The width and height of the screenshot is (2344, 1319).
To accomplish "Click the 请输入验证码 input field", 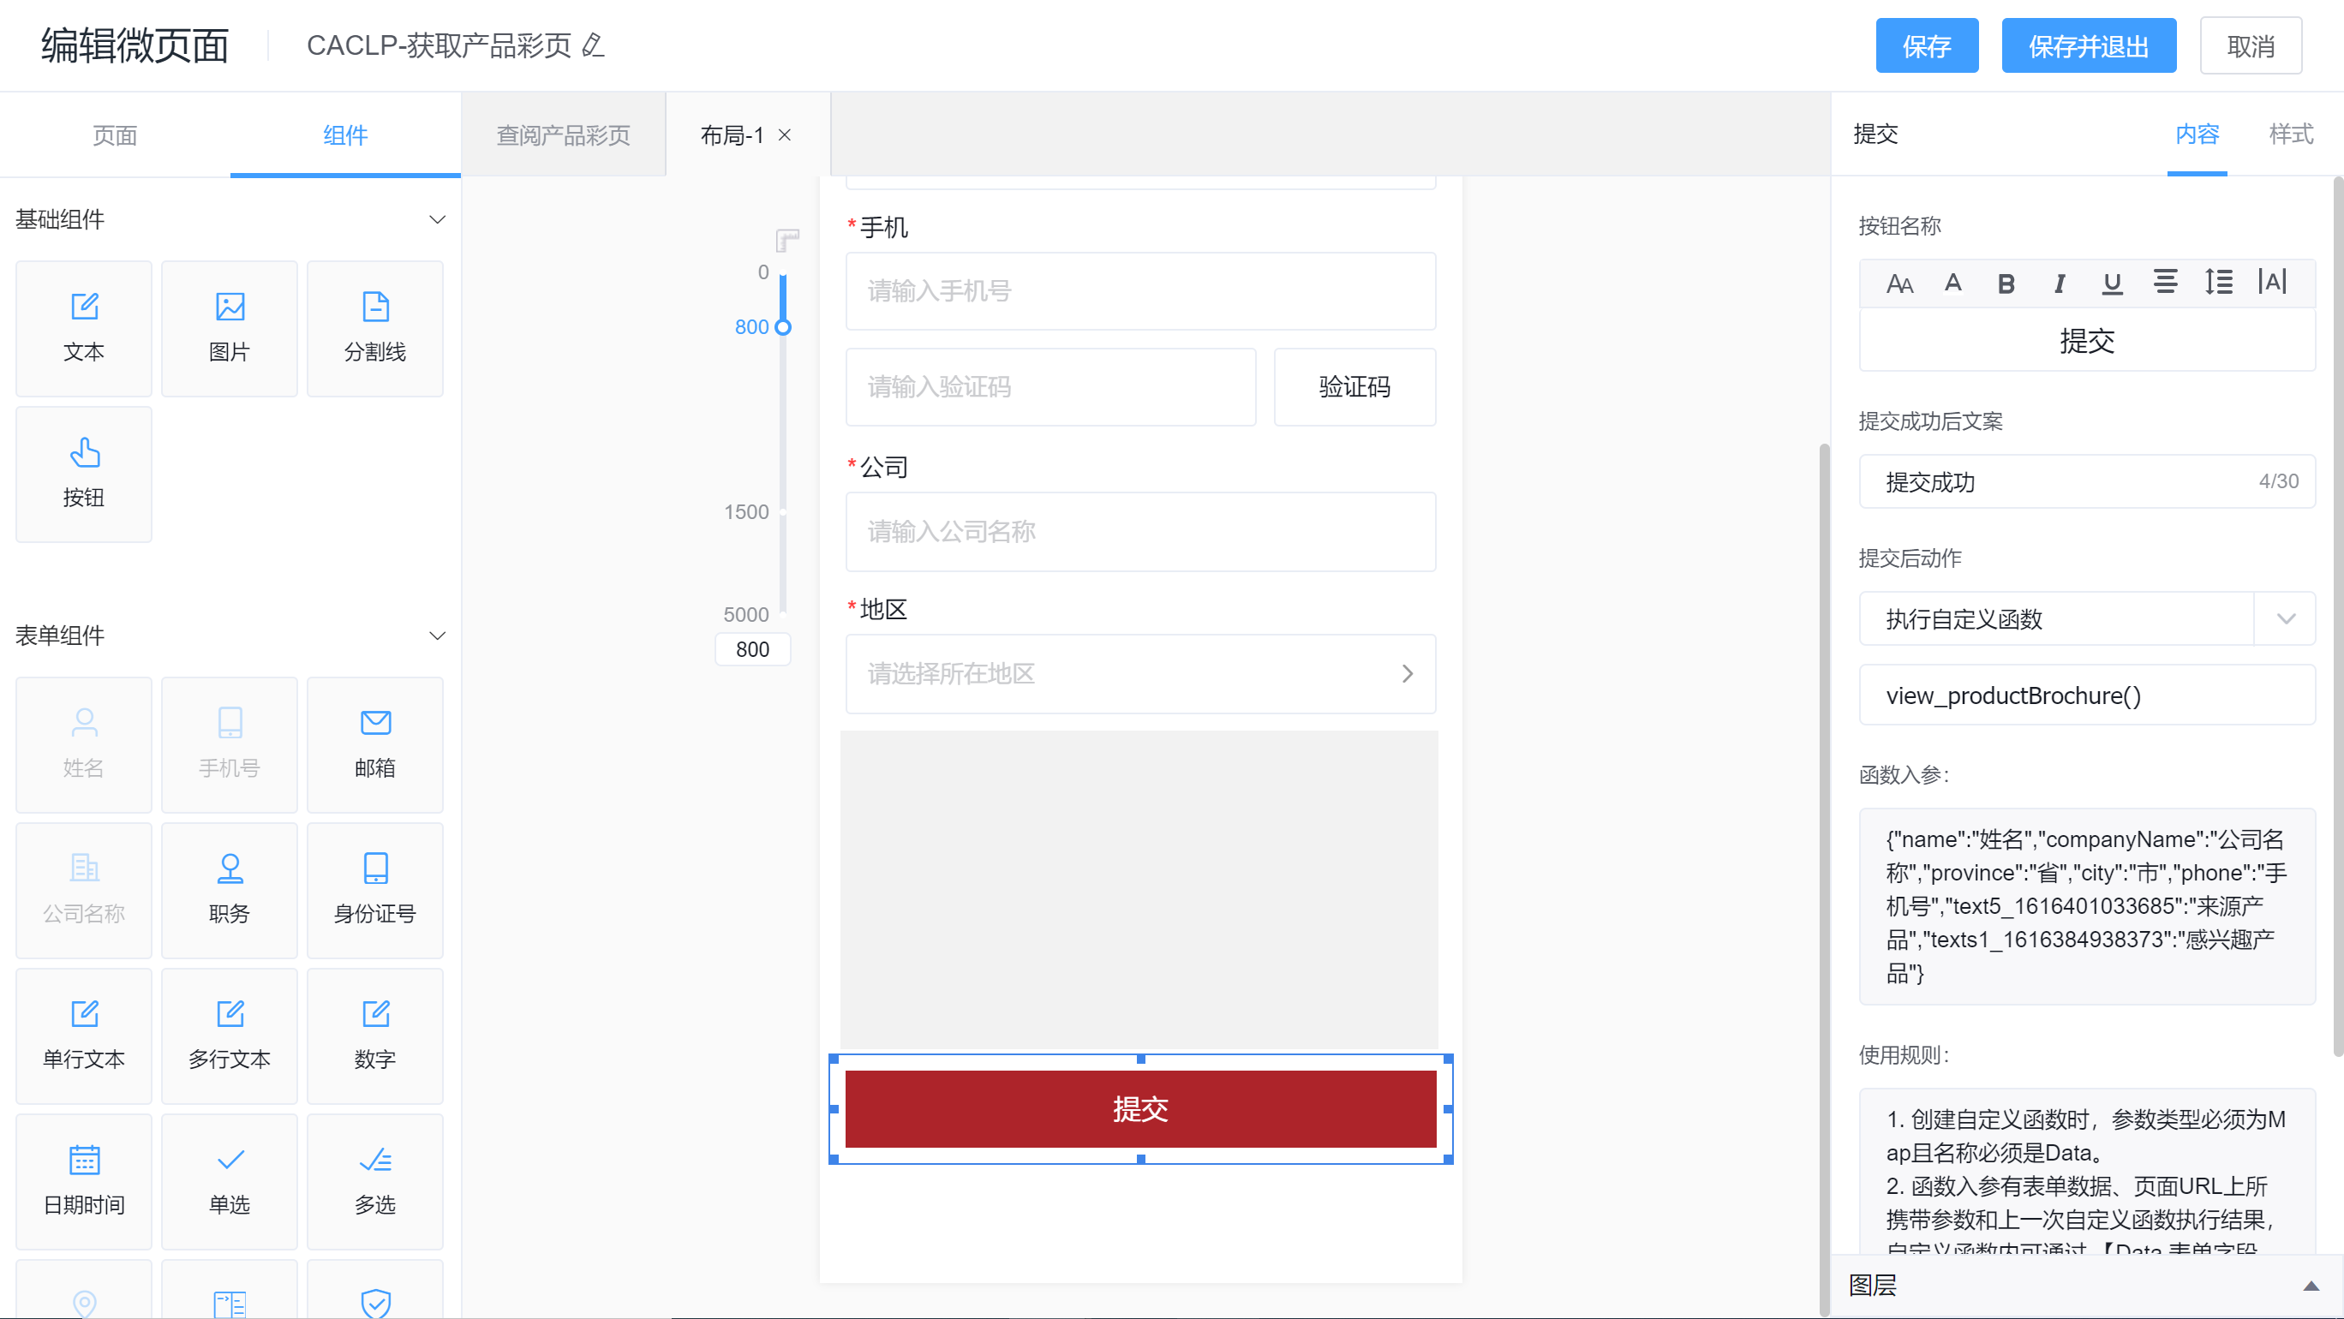I will (x=1050, y=386).
